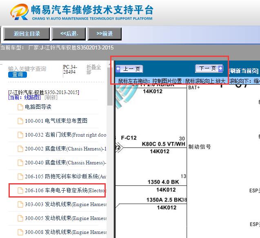The image size is (260, 238).
Task: Click the 1350 4.0 BK wire label
Action: click(163, 182)
